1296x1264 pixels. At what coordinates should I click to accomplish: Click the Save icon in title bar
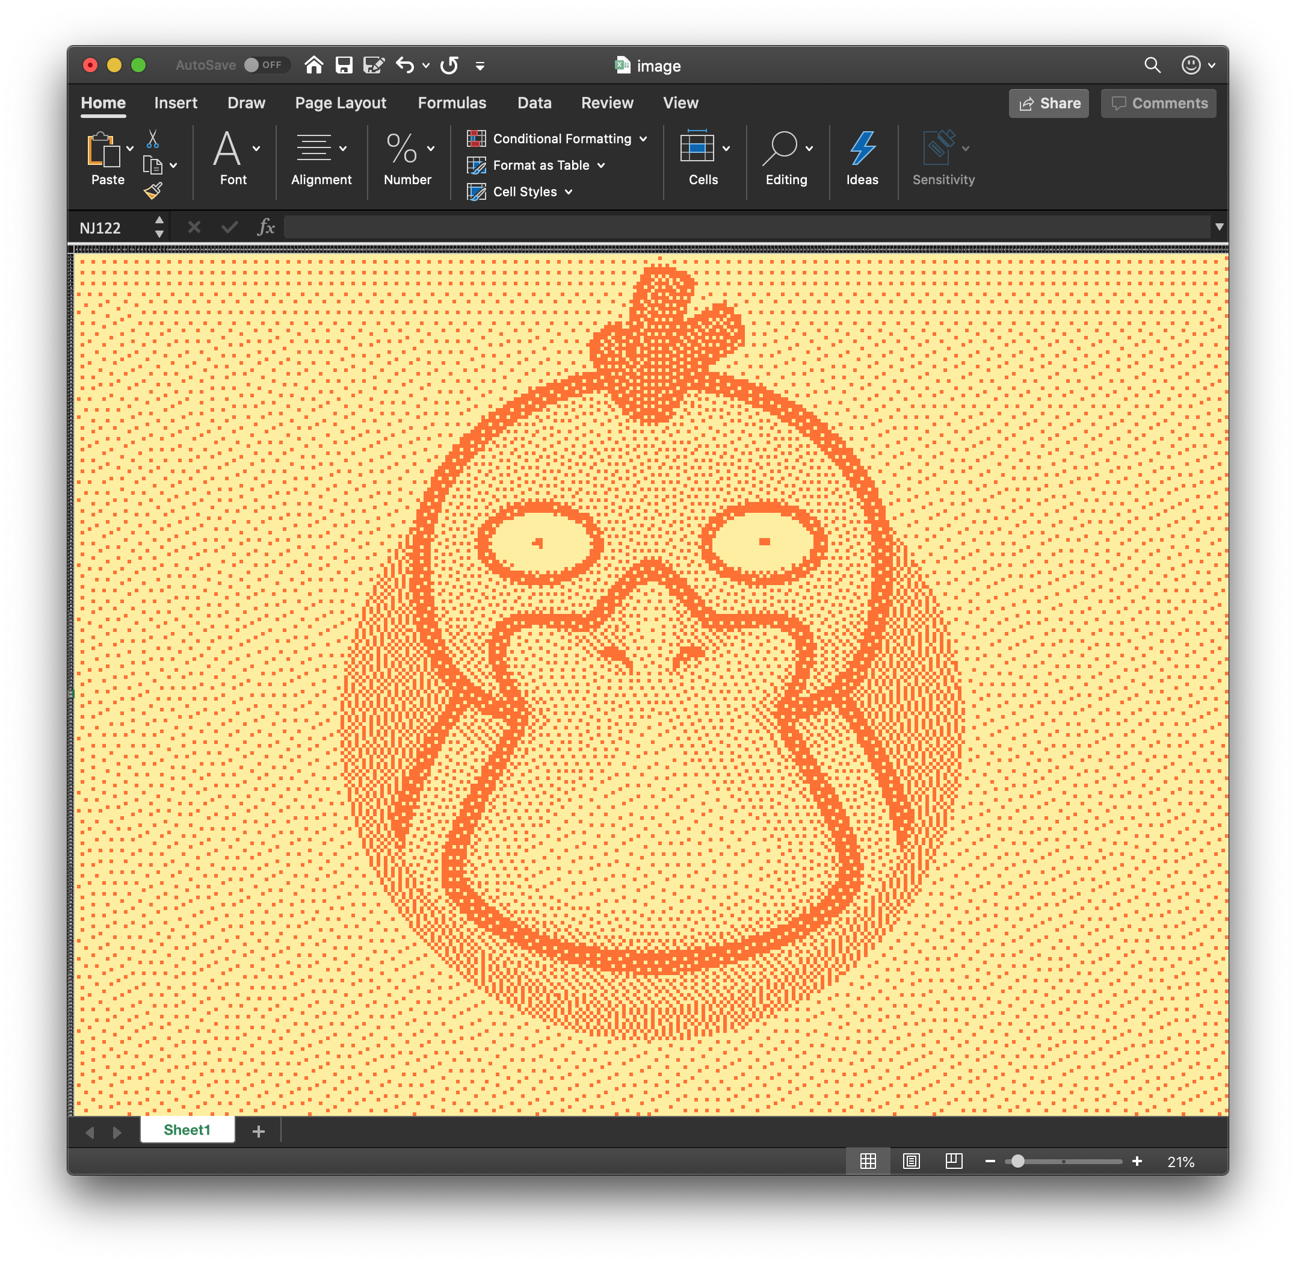(x=344, y=65)
